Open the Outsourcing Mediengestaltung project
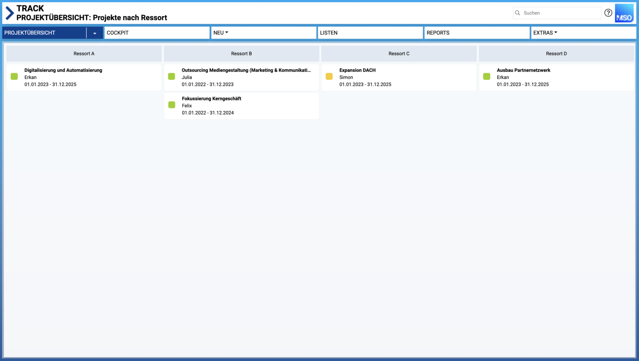639x361 pixels. click(x=246, y=70)
